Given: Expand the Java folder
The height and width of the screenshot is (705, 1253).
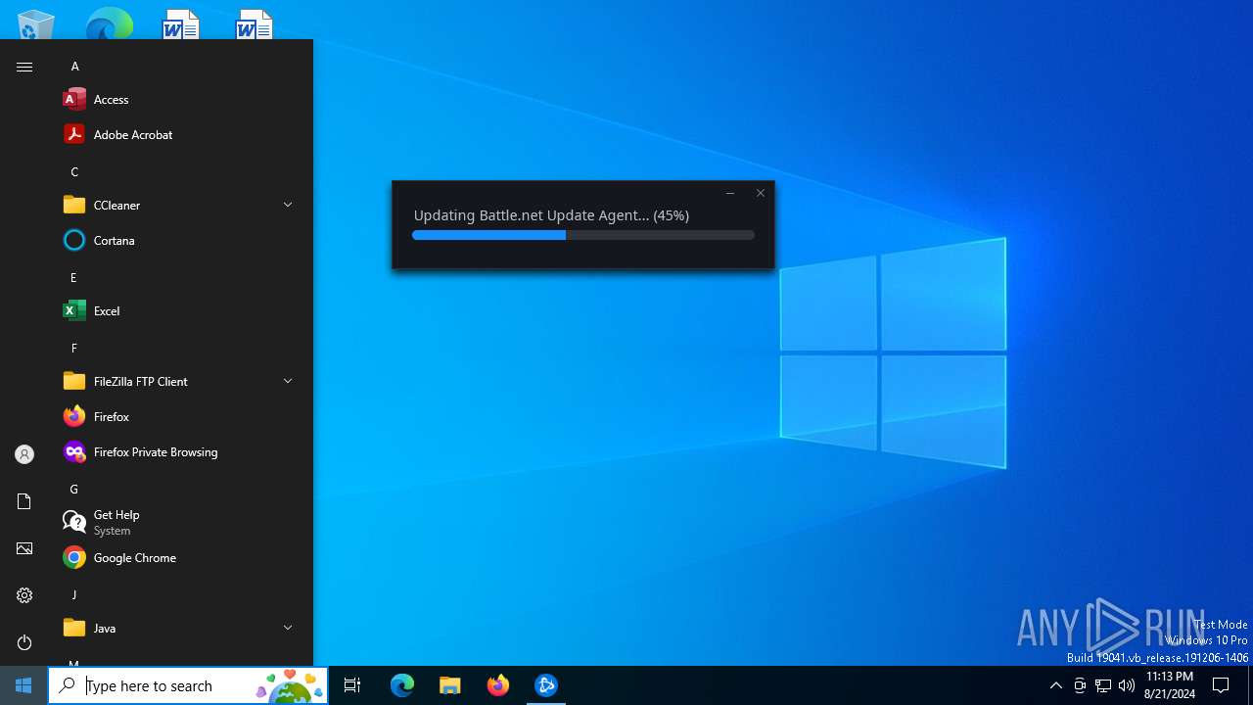Looking at the screenshot, I should [x=288, y=628].
